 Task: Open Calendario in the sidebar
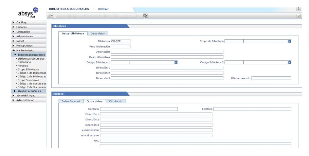click(x=24, y=62)
